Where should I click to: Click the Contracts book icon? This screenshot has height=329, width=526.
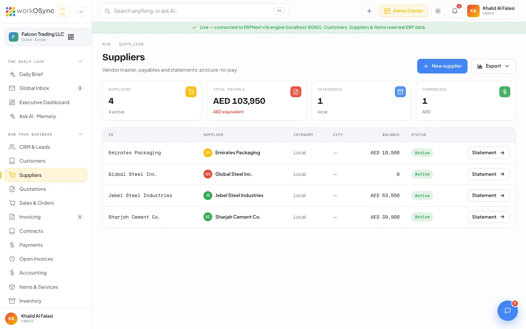12,231
